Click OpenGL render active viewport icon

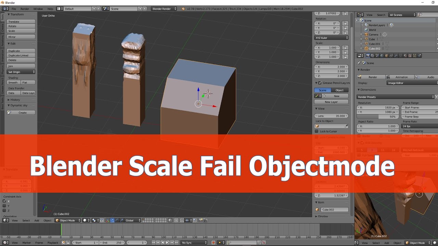(x=201, y=220)
